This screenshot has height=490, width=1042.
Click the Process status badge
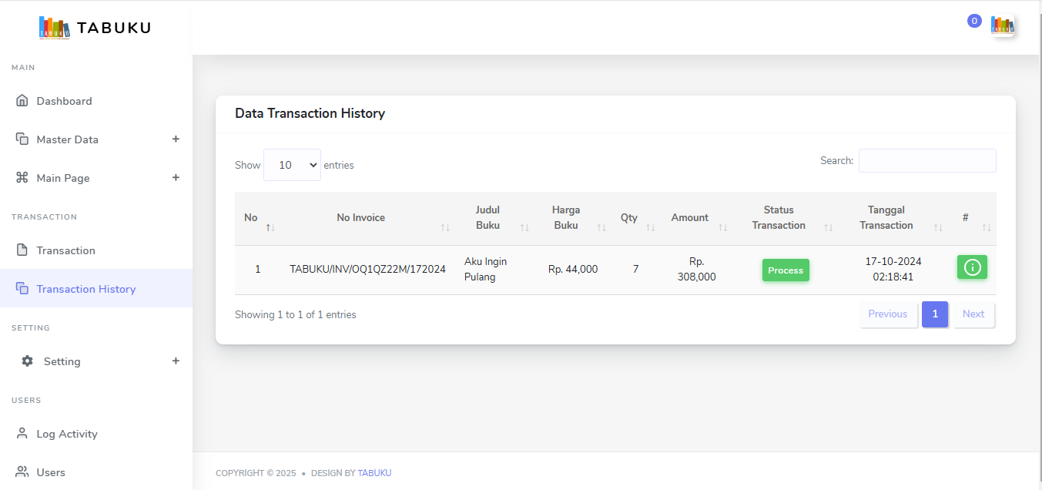click(x=786, y=270)
